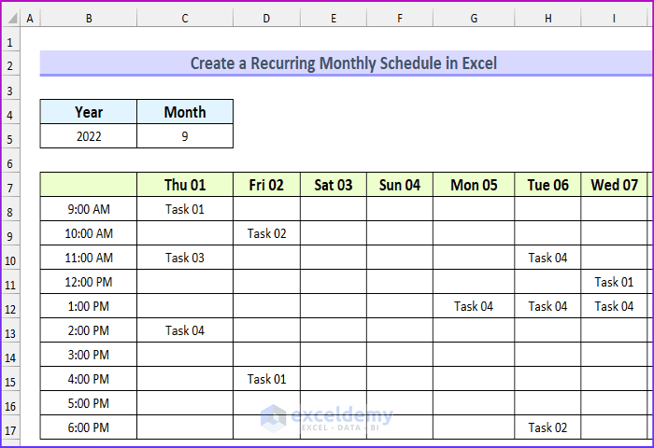654x448 pixels.
Task: Select column C header
Action: [185, 19]
